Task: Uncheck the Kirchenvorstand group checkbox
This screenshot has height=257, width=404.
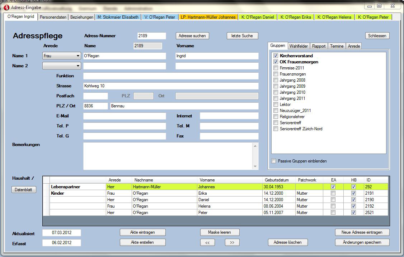Action: [x=276, y=56]
